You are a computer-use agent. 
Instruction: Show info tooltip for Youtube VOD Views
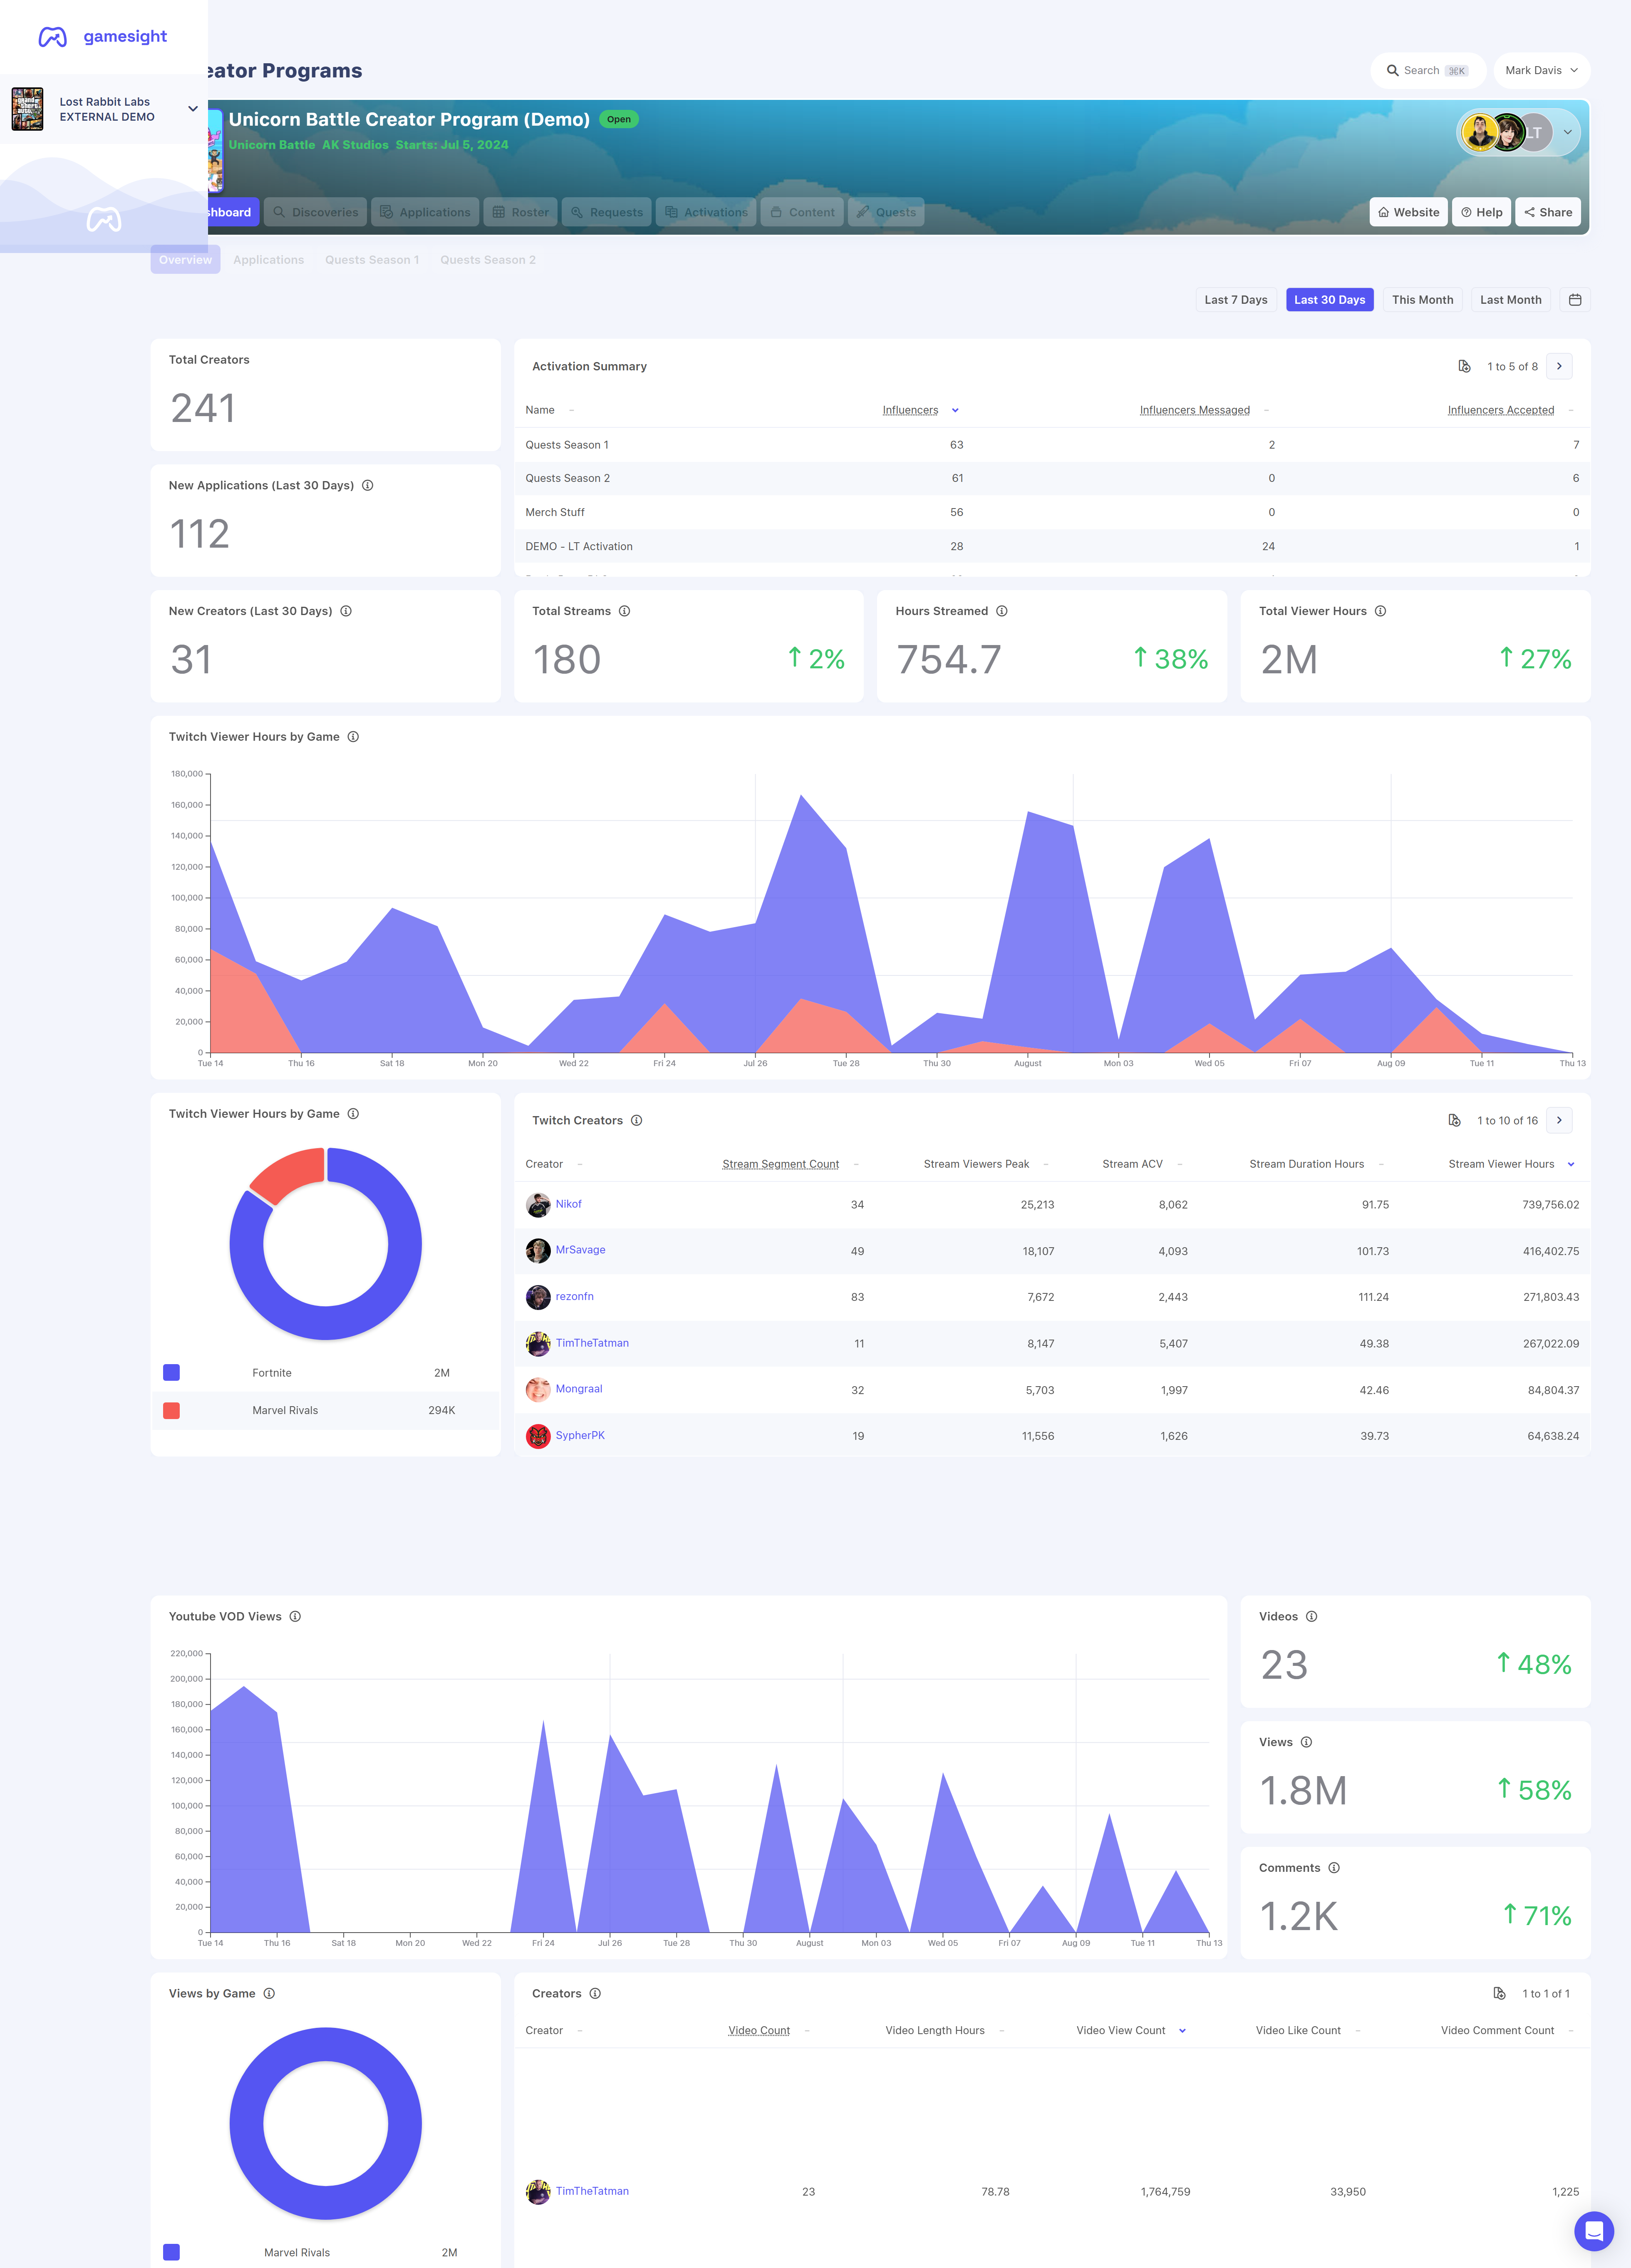(x=295, y=1616)
